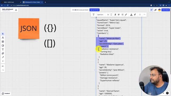The height and width of the screenshot is (96, 171).
Task: Open the user avatar menu
Action: tap(159, 10)
